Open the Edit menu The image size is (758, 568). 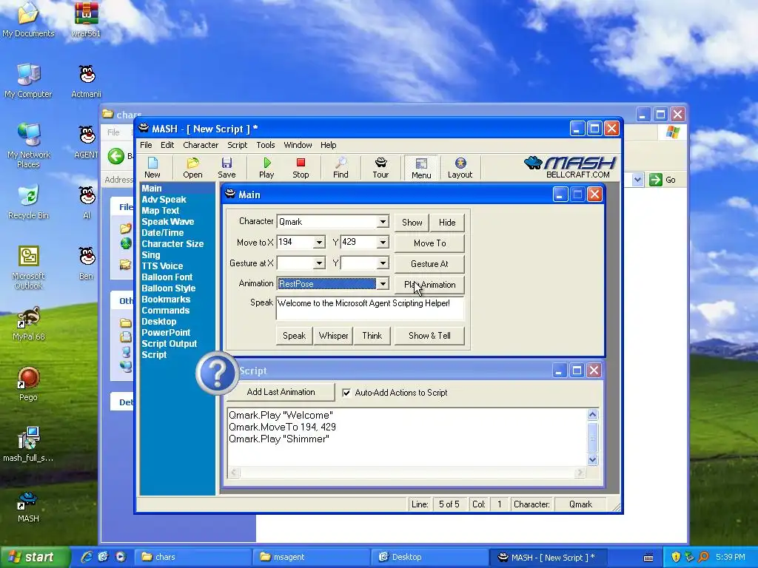pyautogui.click(x=167, y=145)
